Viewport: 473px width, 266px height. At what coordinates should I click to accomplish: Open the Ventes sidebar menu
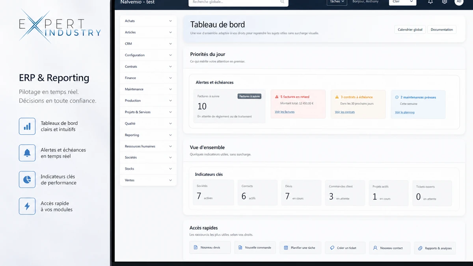(x=148, y=180)
